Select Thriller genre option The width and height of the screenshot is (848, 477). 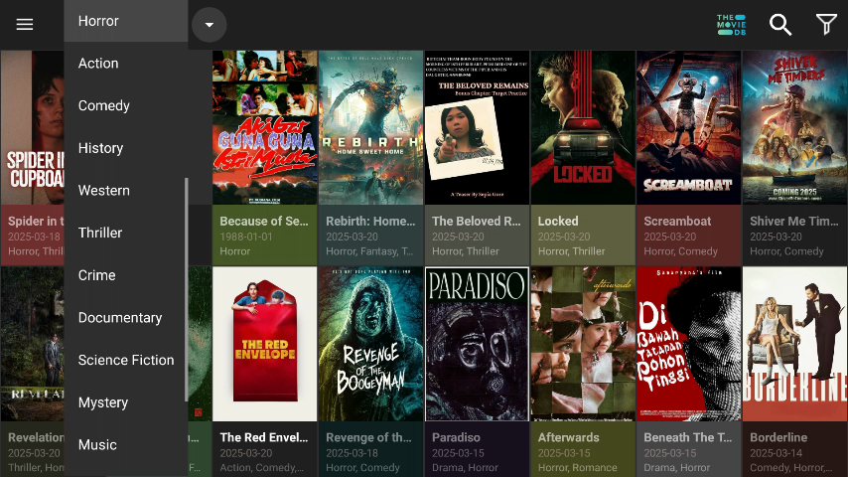[100, 233]
